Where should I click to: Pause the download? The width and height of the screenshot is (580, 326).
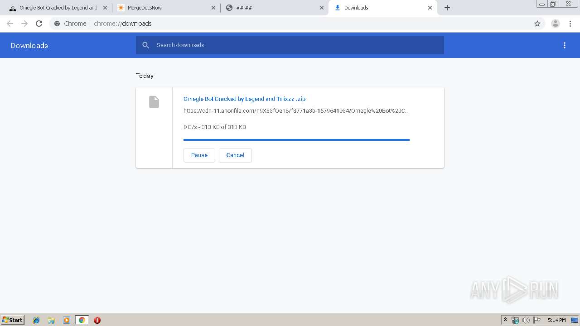pos(199,155)
